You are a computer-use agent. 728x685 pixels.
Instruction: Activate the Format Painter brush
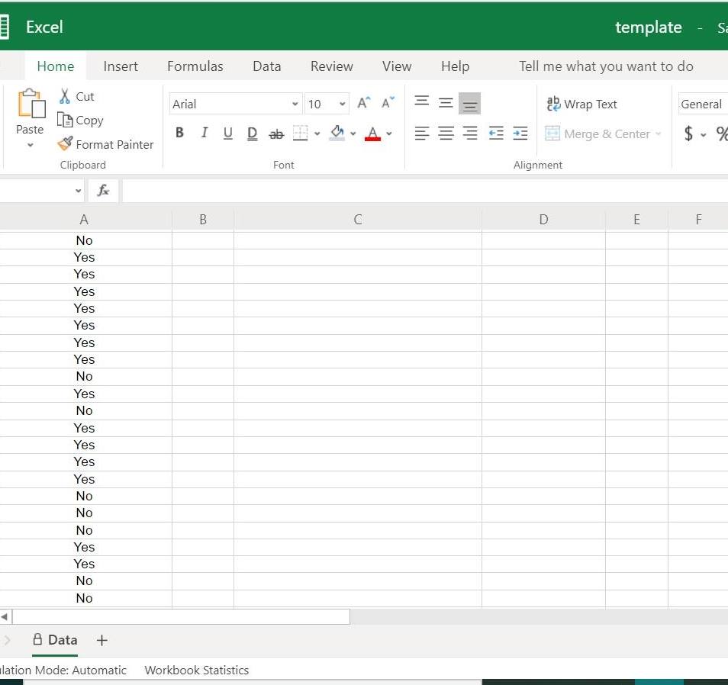(x=65, y=144)
